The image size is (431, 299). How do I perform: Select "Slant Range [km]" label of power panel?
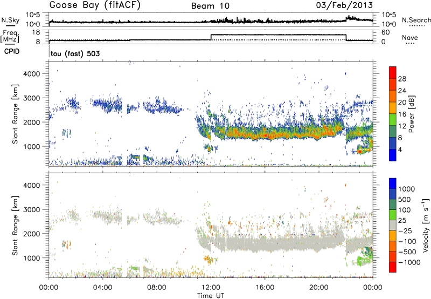tap(15, 114)
